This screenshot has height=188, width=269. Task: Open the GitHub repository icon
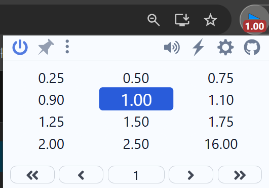coord(252,47)
